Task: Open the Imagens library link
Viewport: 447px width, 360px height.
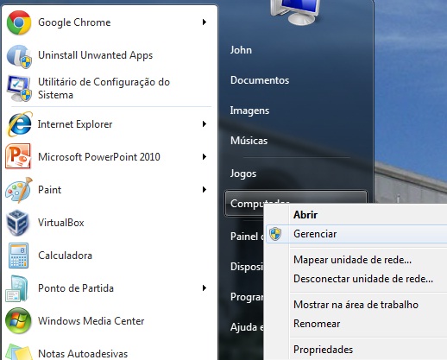Action: pos(249,111)
